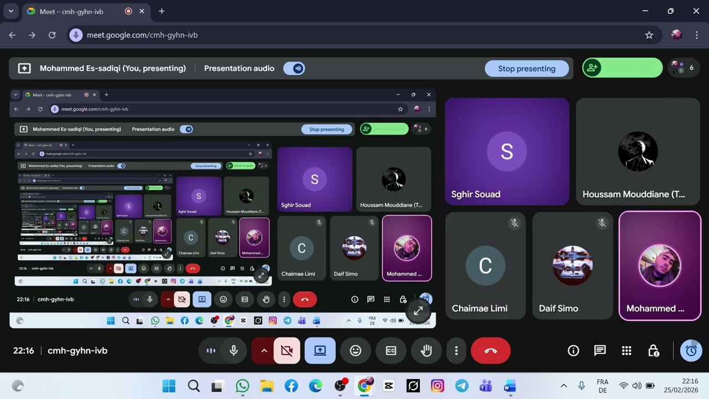Open the activities grid icon at bottom right
709x399 pixels.
pos(626,351)
